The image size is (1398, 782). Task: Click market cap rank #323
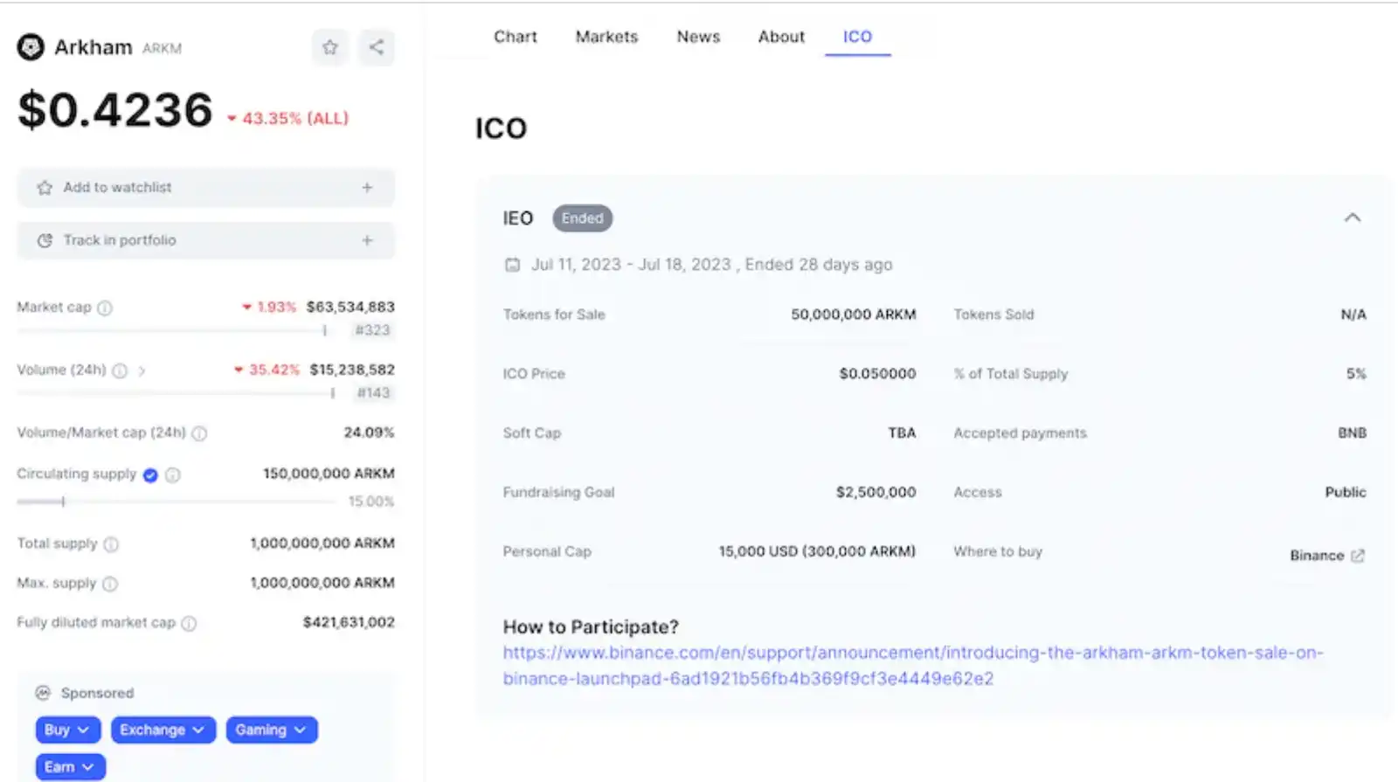tap(372, 330)
